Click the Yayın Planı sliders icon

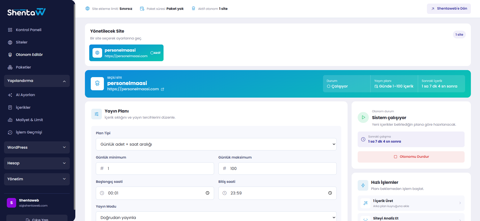pyautogui.click(x=97, y=114)
